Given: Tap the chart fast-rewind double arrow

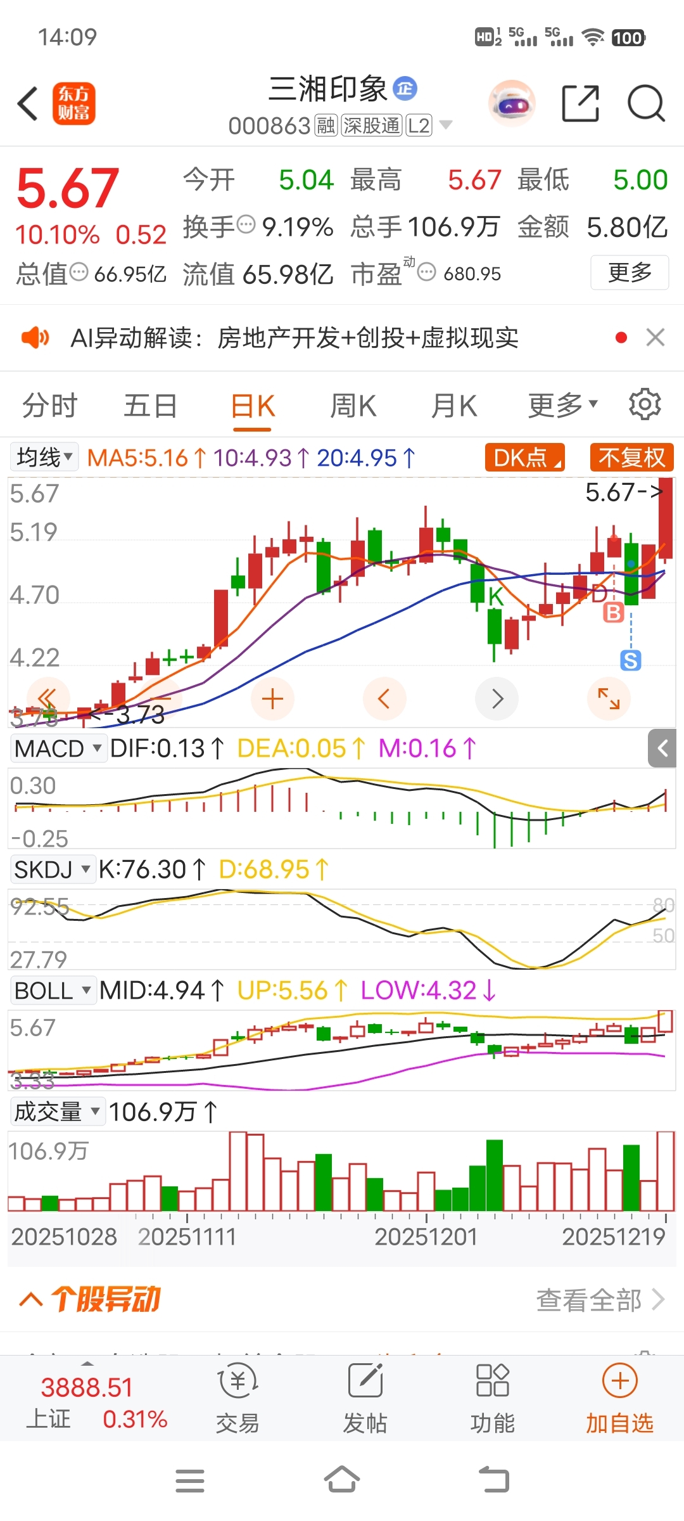Looking at the screenshot, I should tap(48, 698).
